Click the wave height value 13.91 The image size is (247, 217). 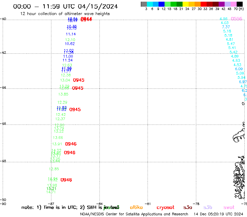[57, 144]
